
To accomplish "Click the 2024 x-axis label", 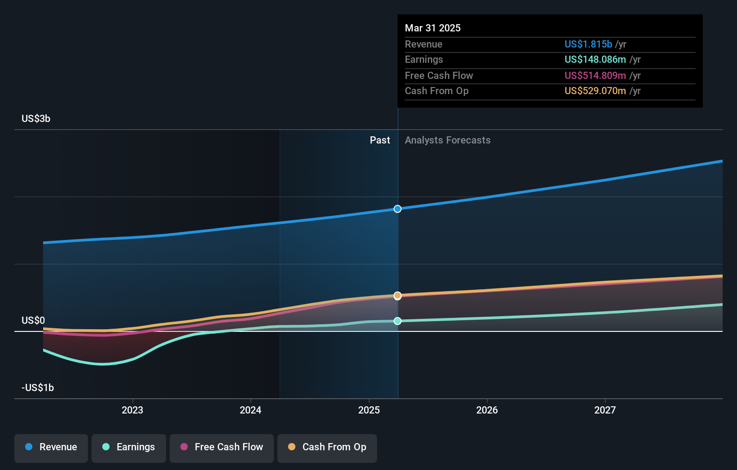I will coord(250,410).
